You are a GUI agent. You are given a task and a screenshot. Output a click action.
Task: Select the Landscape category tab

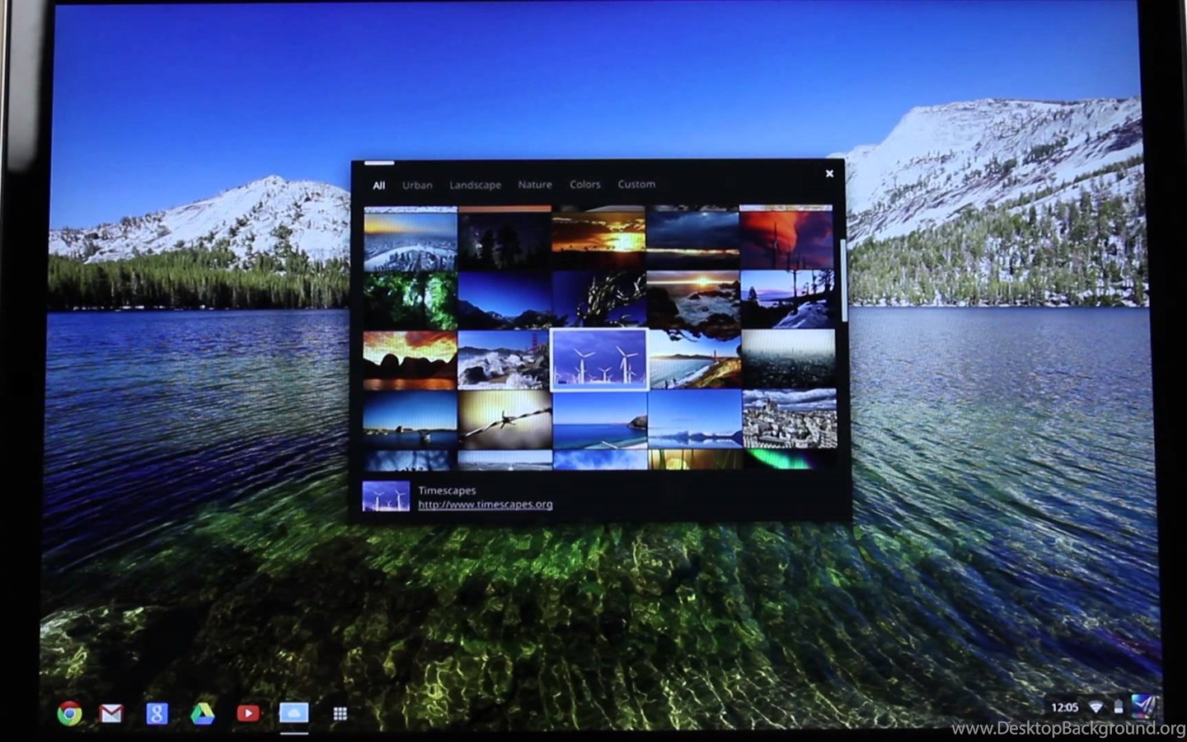pyautogui.click(x=475, y=185)
